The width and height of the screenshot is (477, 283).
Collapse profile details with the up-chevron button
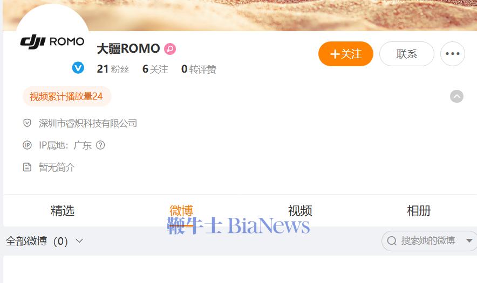[x=456, y=96]
